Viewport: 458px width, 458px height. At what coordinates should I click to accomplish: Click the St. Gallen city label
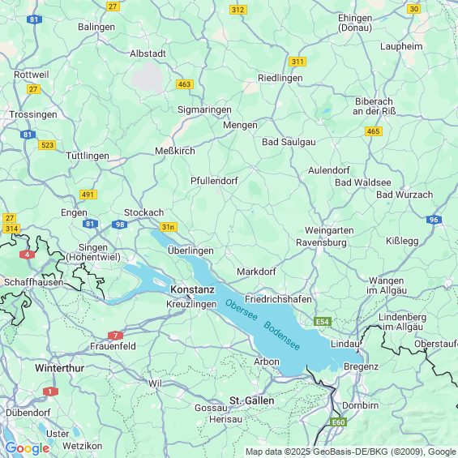[x=252, y=400]
